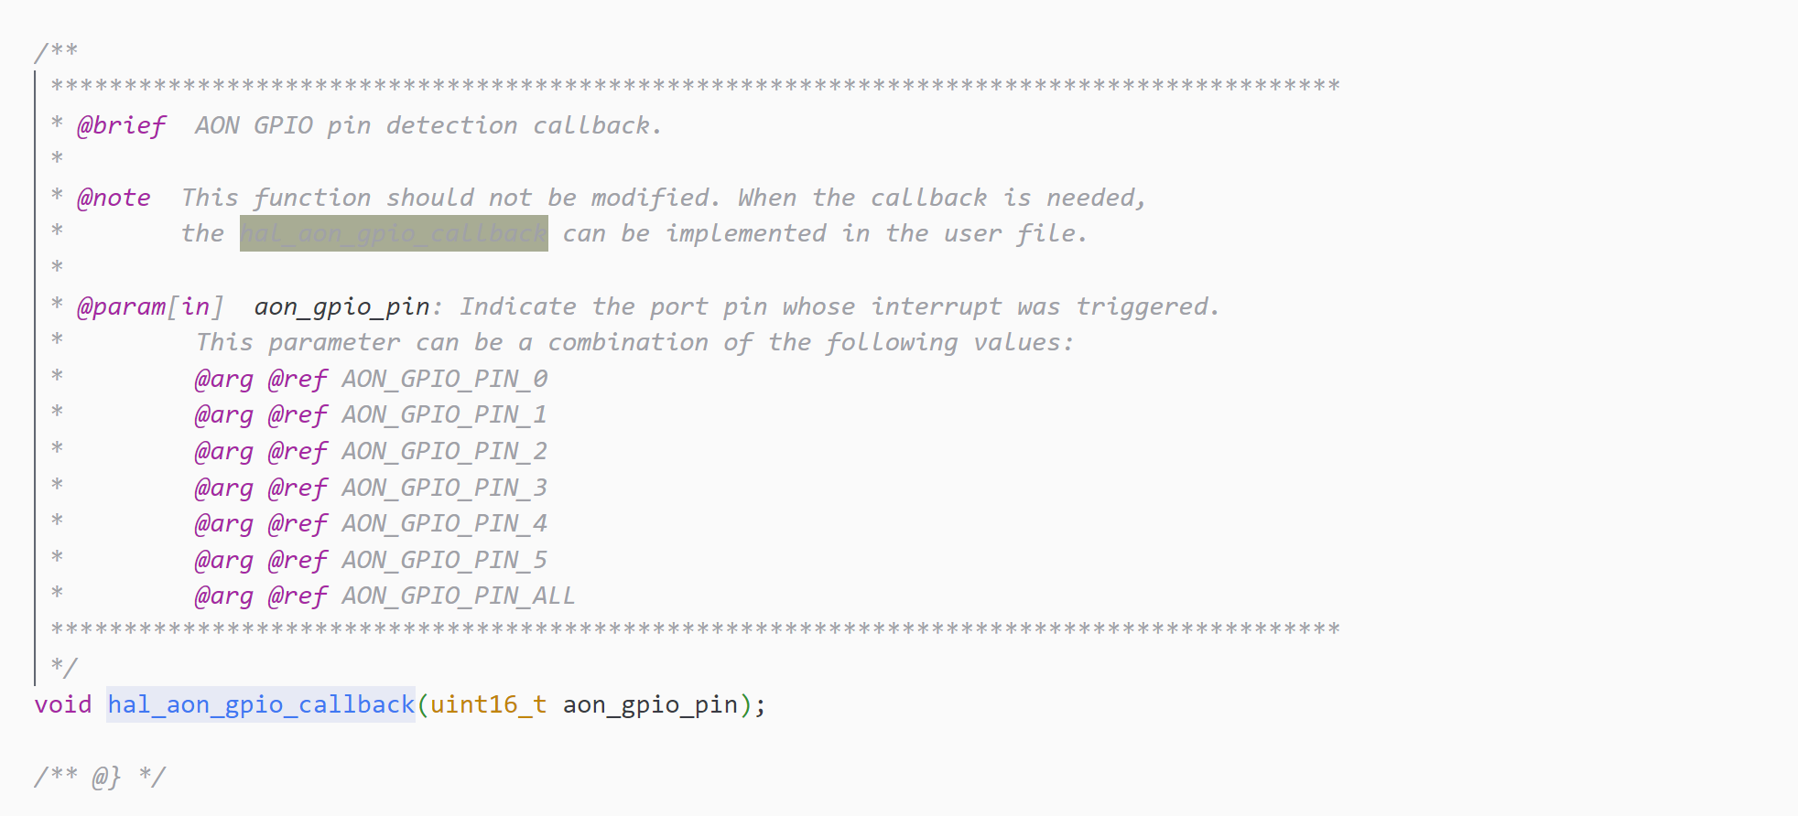This screenshot has height=816, width=1798.
Task: Click the @param[in] doc tag
Action: point(149,306)
